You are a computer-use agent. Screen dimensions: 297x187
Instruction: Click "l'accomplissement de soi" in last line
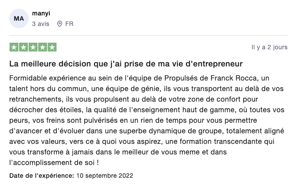pos(52,163)
